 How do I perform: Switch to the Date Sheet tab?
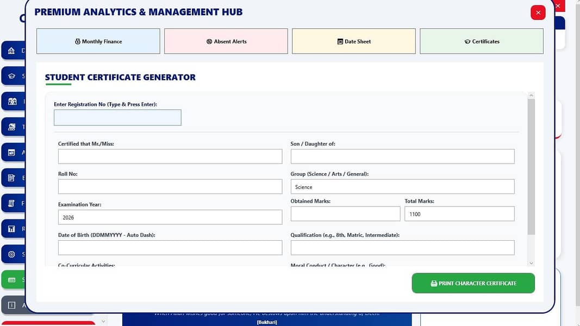coord(354,41)
